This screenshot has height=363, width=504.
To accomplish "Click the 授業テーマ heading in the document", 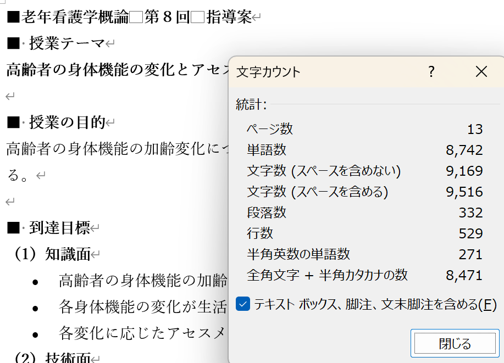I will (x=67, y=42).
